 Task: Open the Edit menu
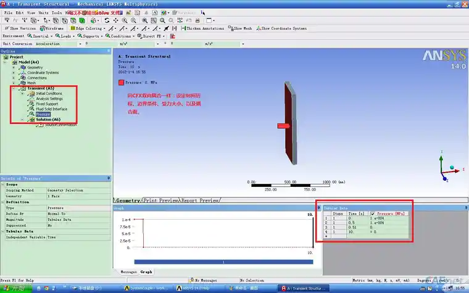[20, 12]
